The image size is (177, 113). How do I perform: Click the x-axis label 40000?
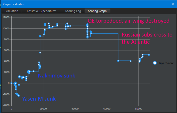75,109
